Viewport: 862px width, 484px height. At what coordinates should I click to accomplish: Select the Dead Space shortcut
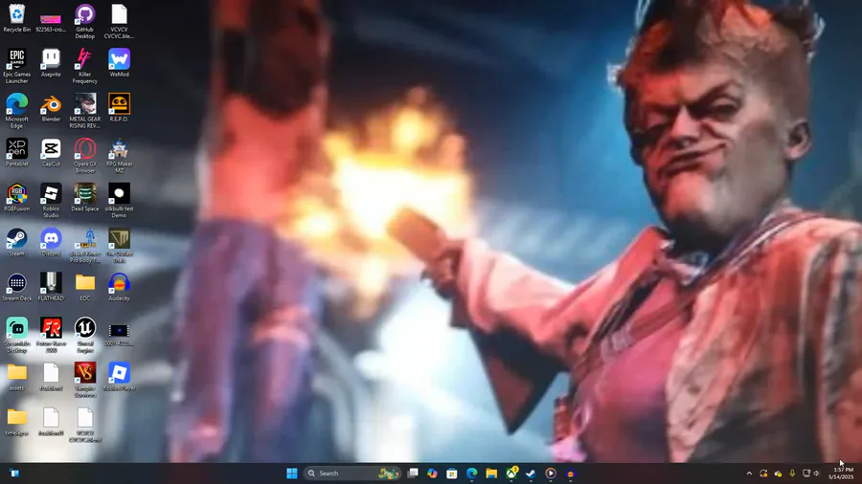(84, 198)
